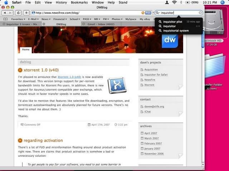
Task: Open Spotlight from the menu bar
Action: (223, 2)
